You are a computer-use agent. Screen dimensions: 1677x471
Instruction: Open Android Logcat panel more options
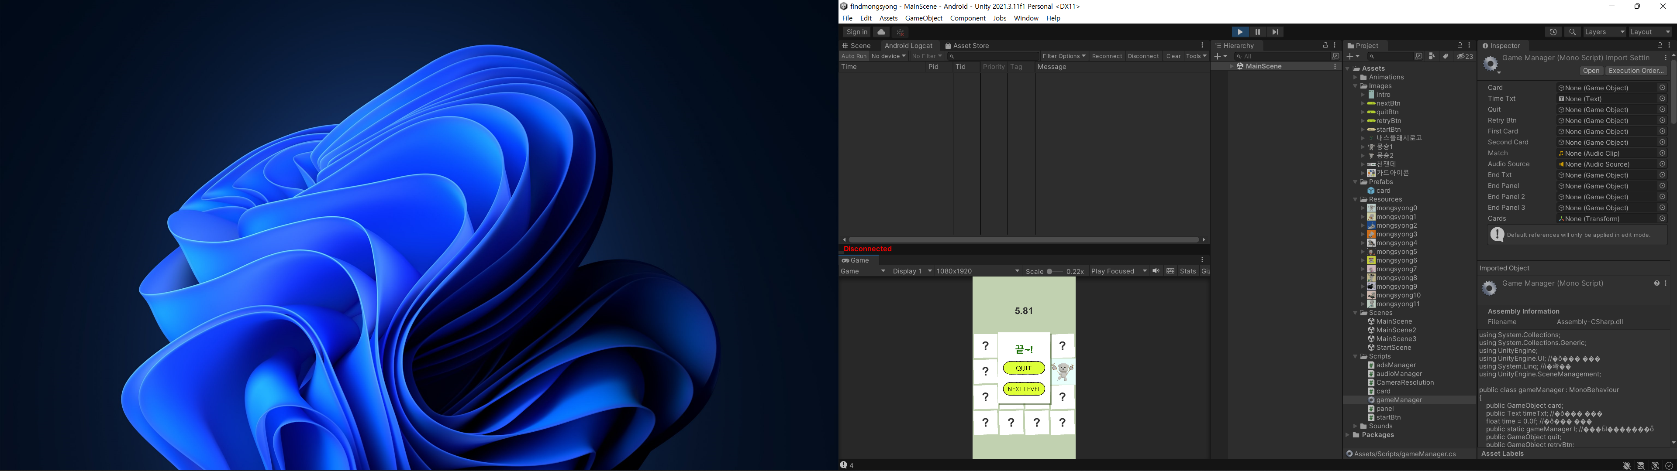(1202, 45)
